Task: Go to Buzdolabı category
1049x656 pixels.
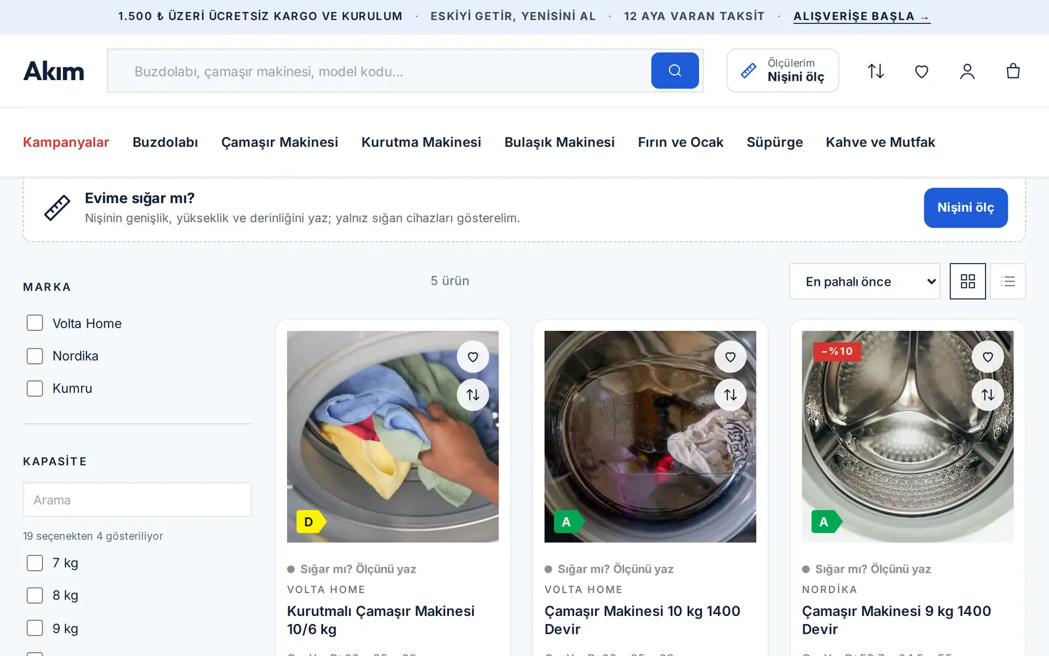Action: [x=165, y=142]
